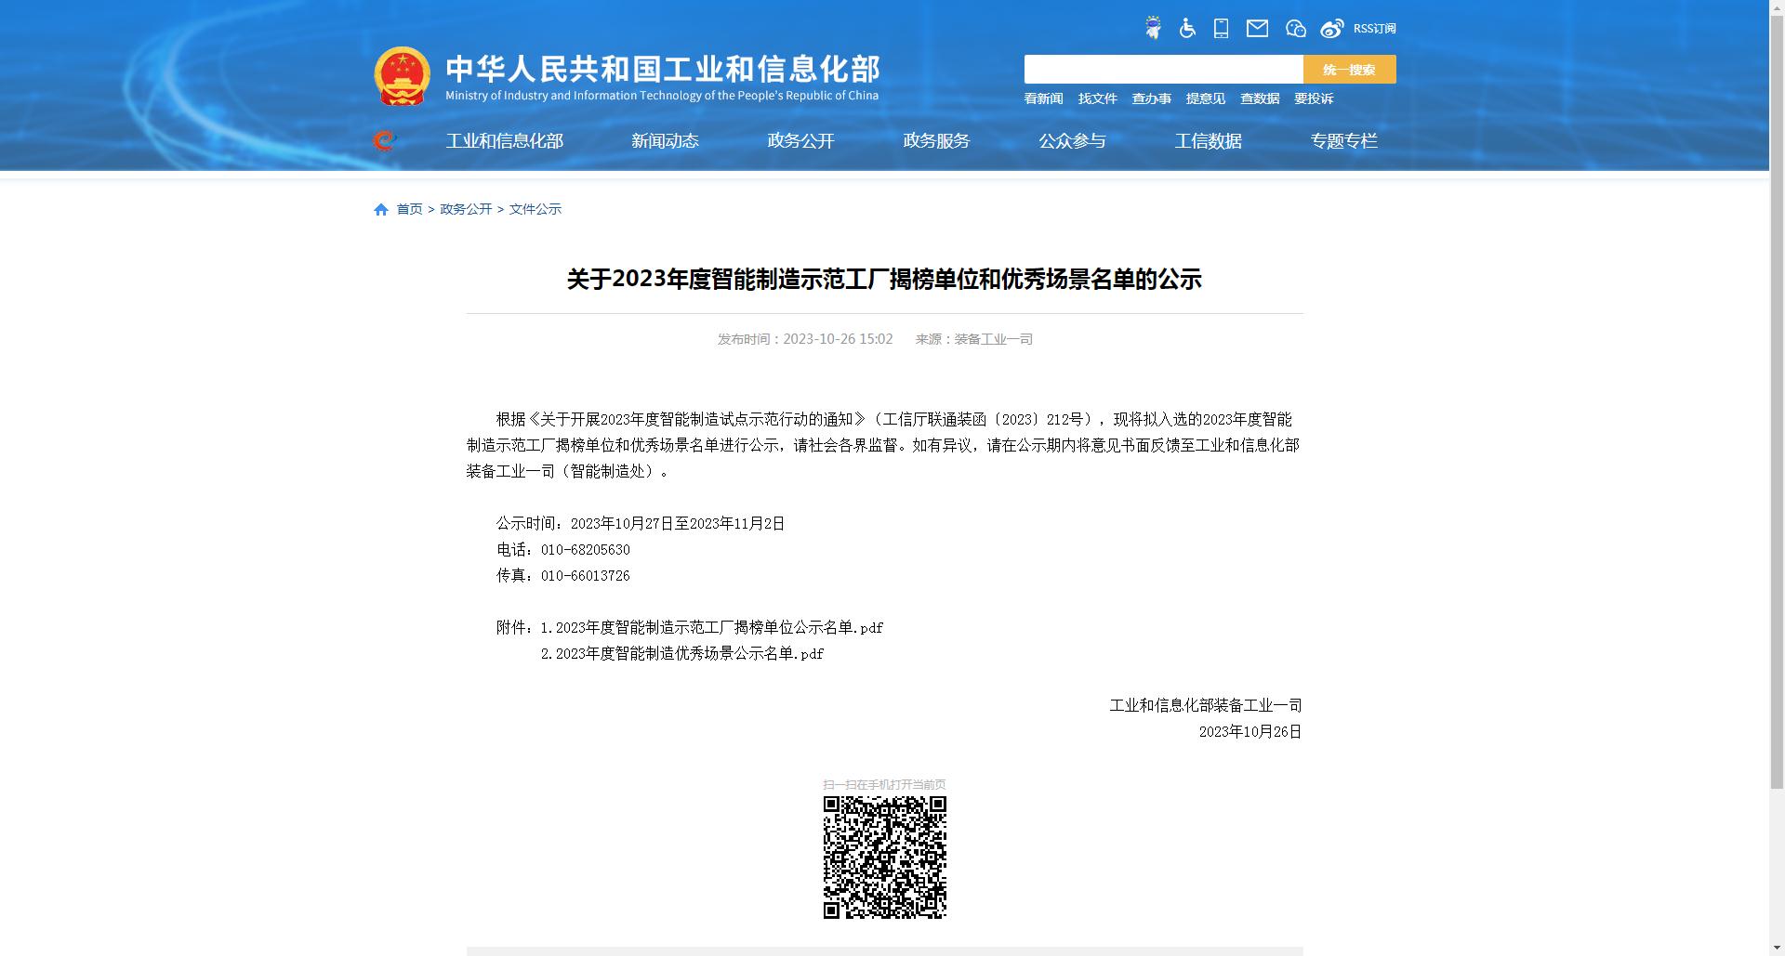Click the red emblem icon beside the navigation bar
Screen dimensions: 1785x956
(382, 141)
